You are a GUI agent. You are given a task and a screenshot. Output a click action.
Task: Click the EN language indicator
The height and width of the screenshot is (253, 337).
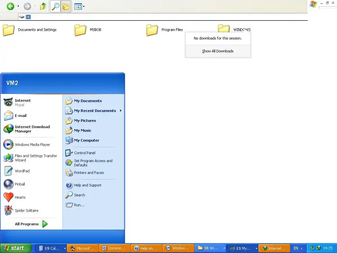click(296, 248)
